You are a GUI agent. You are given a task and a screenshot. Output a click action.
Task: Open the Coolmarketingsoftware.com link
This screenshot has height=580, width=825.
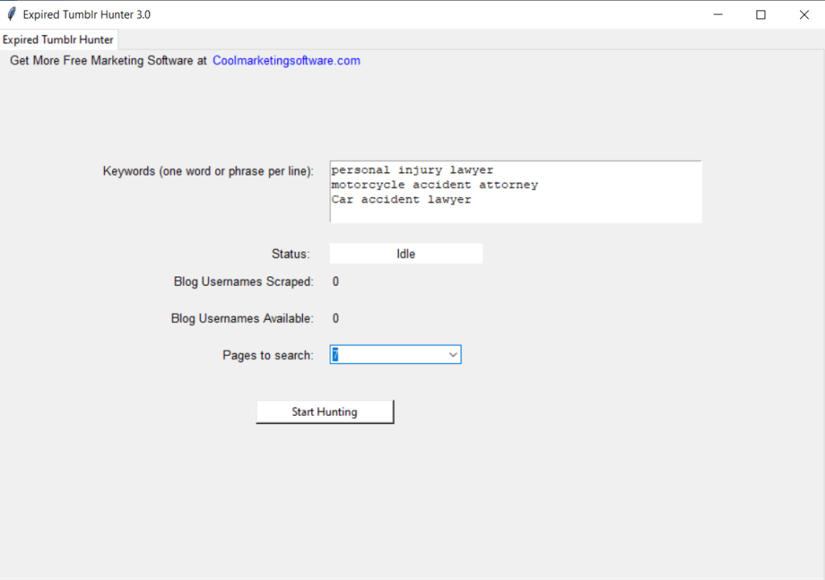coord(286,60)
